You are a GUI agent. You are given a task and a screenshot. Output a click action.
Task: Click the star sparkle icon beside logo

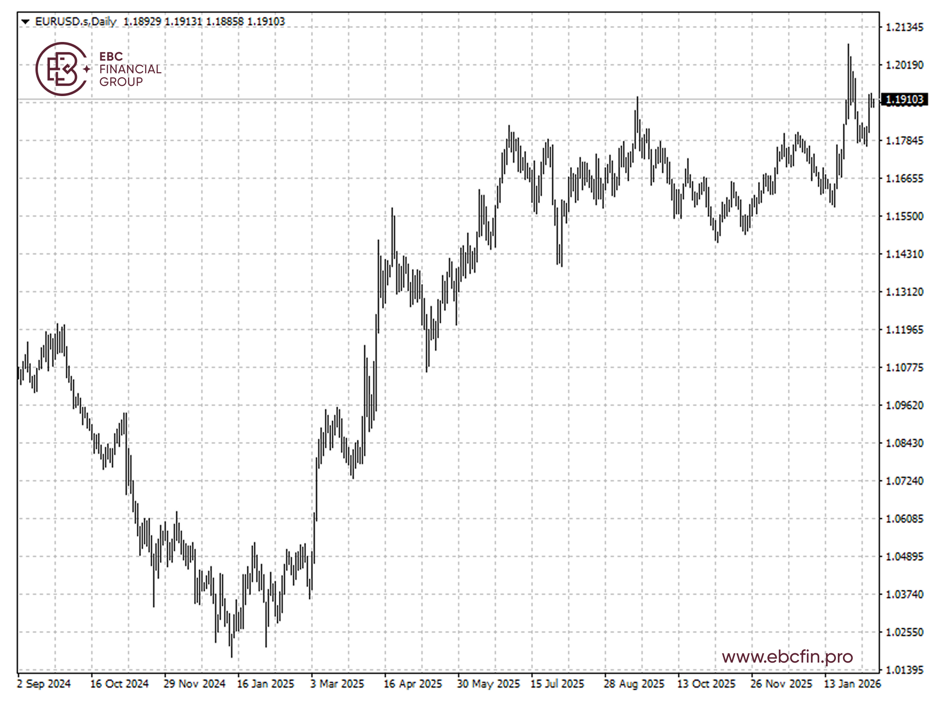[87, 69]
